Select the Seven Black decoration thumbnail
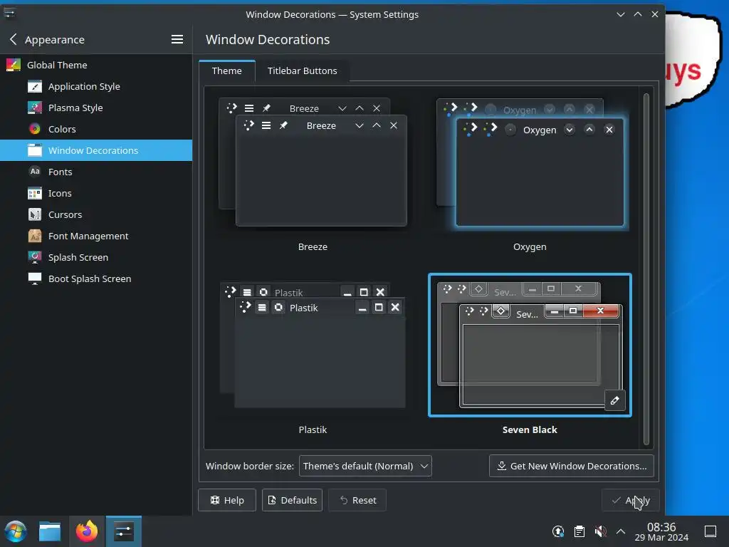The image size is (729, 547). 530,345
